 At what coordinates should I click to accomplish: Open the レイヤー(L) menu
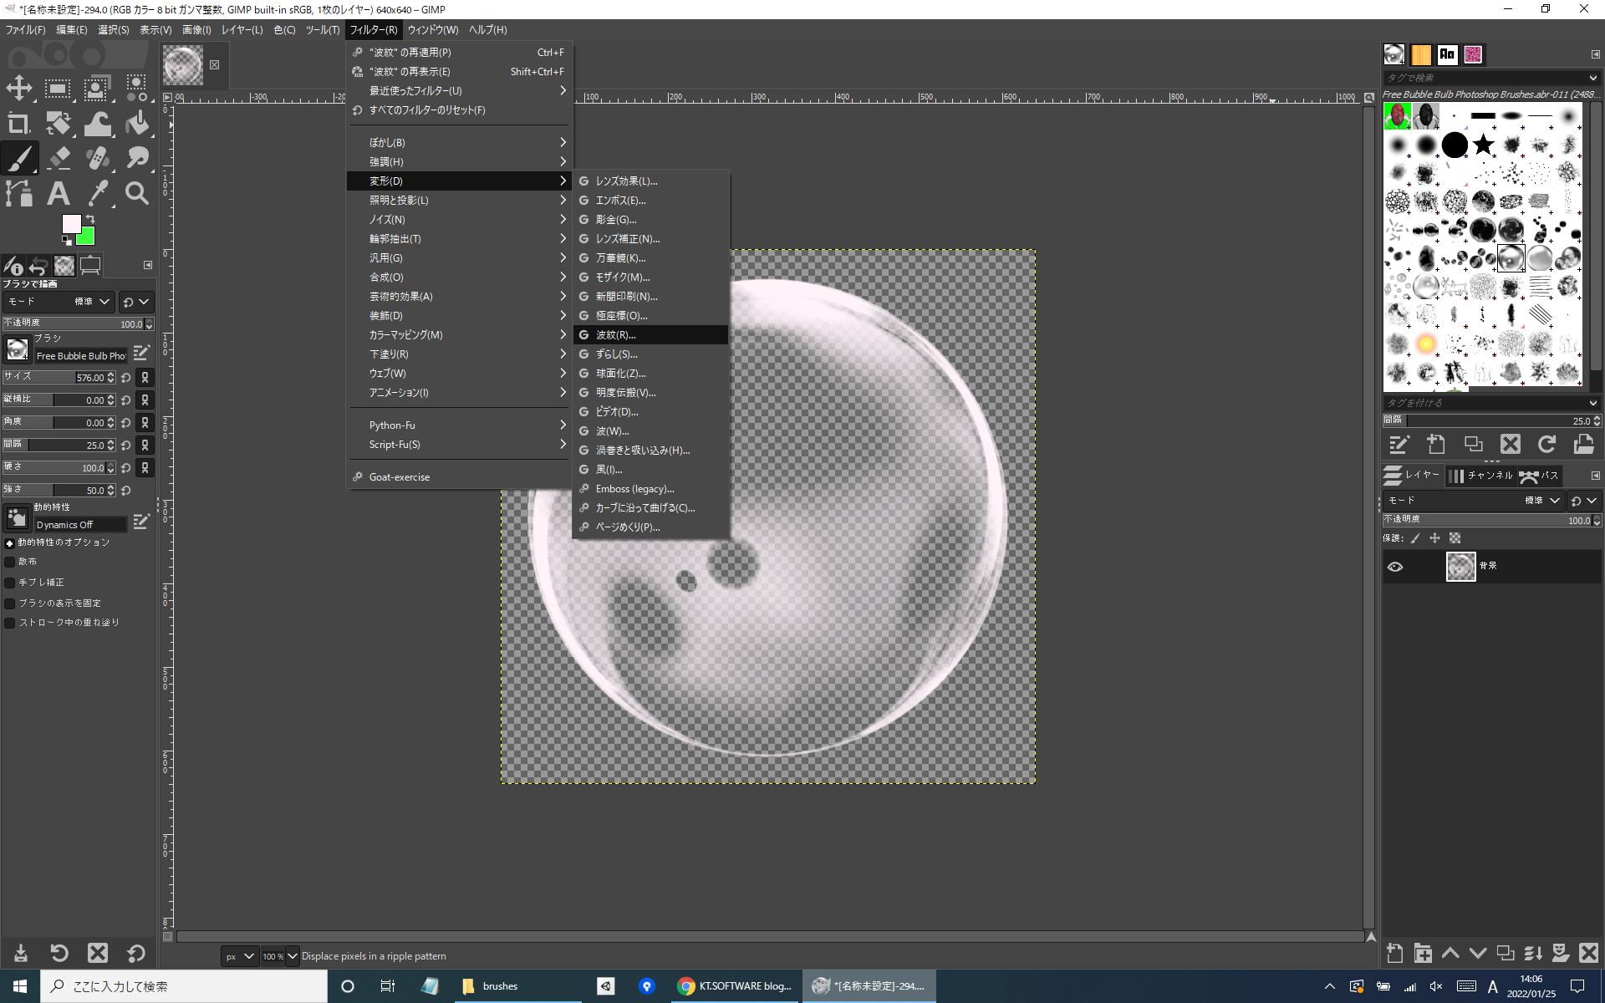[242, 29]
